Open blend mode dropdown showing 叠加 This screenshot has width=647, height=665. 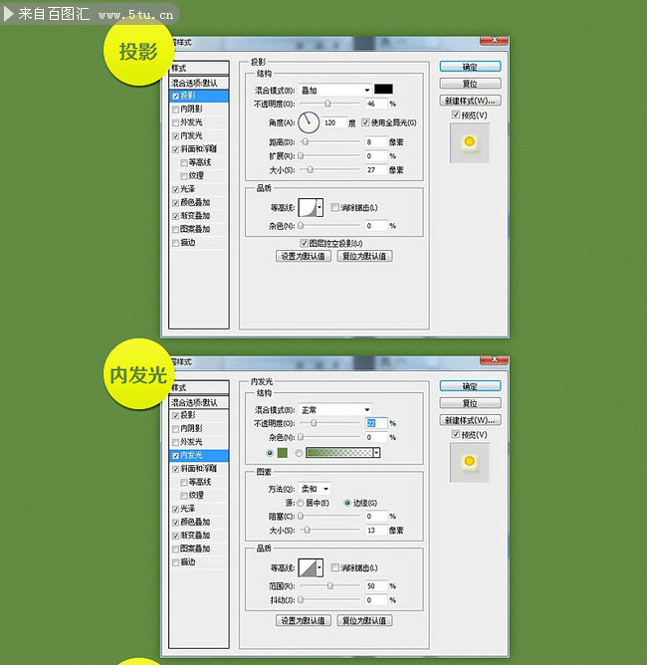tap(334, 90)
